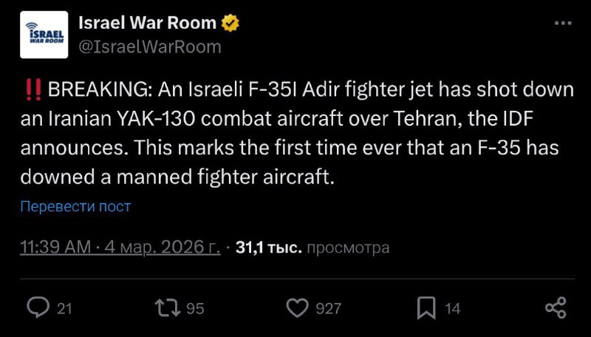Like the post with the heart icon
Image resolution: width=591 pixels, height=337 pixels.
pos(296,307)
